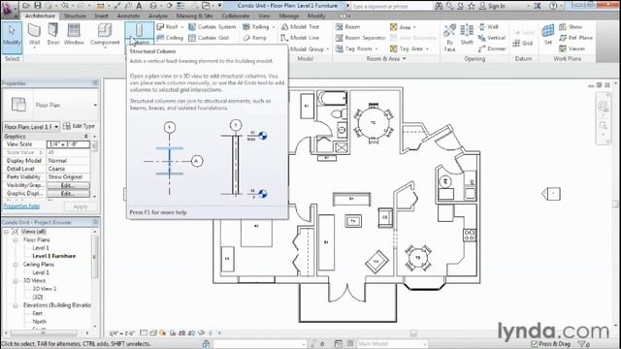Select the Wall opening tool
The width and height of the screenshot is (621, 349).
click(488, 27)
